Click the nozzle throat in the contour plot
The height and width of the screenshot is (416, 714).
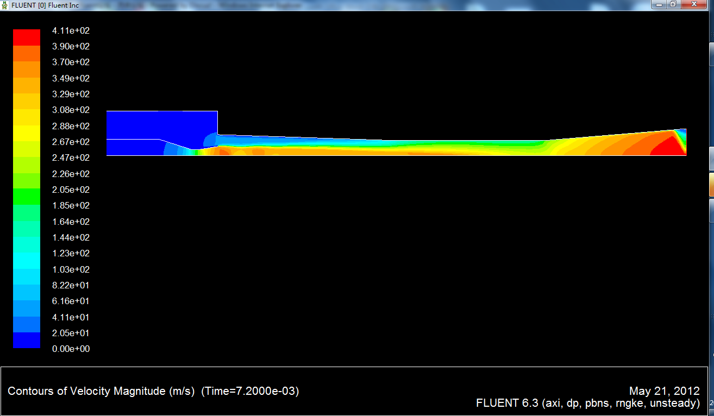[193, 152]
